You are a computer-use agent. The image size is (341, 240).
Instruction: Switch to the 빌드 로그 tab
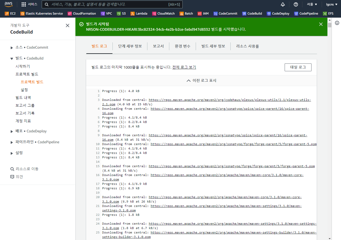click(99, 46)
